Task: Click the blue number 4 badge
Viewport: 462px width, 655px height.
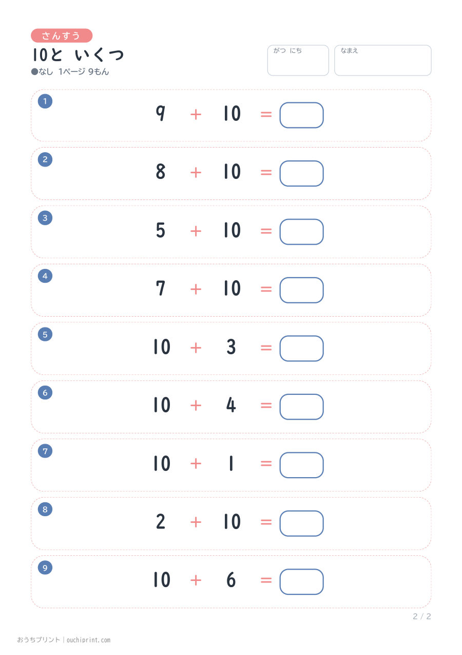Action: pos(45,276)
